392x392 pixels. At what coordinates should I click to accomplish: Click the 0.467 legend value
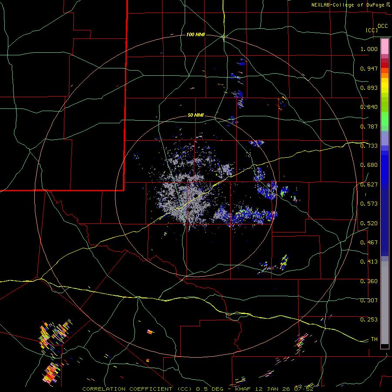pos(369,243)
